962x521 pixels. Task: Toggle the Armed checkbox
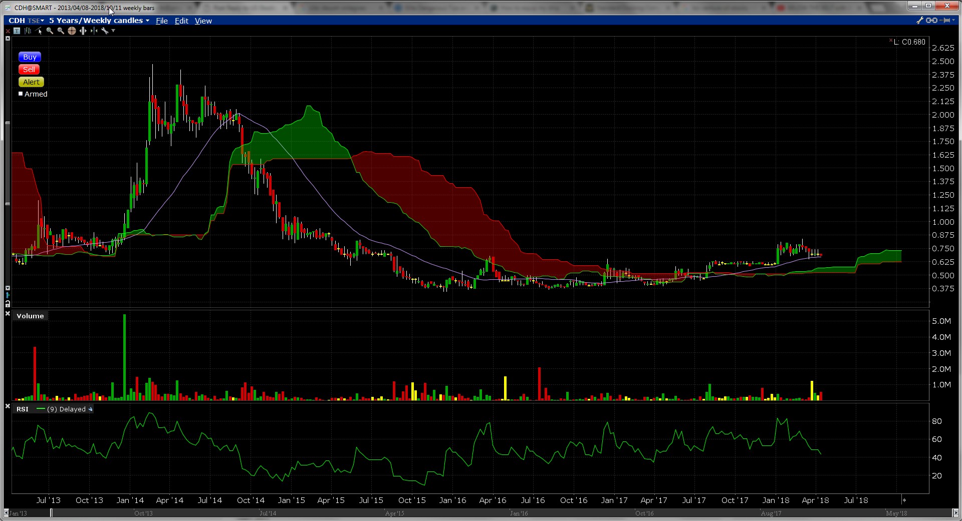coord(21,94)
